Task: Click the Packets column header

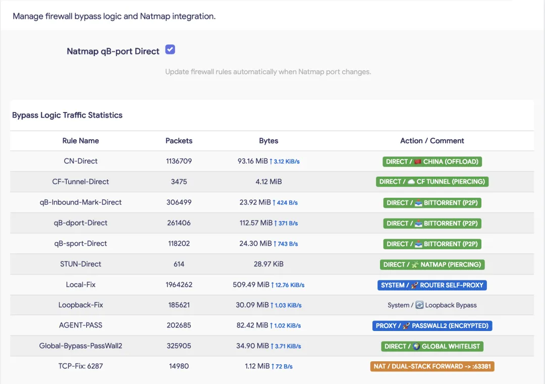Action: [x=179, y=141]
